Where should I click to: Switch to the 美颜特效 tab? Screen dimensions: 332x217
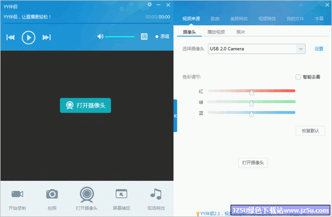239,19
